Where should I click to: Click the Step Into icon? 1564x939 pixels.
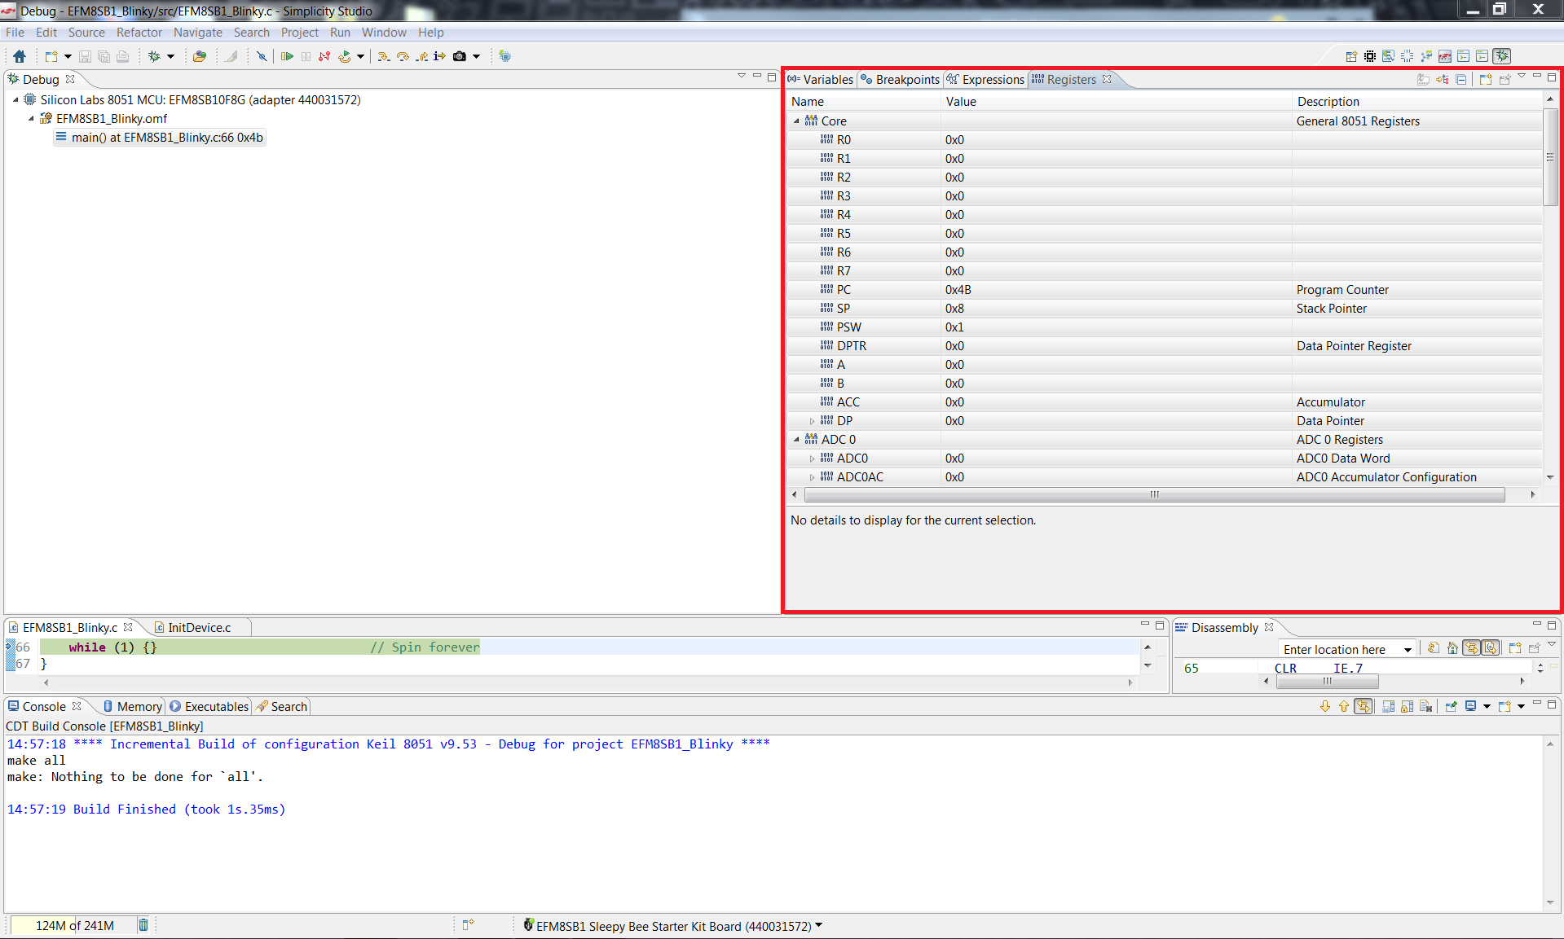coord(383,56)
